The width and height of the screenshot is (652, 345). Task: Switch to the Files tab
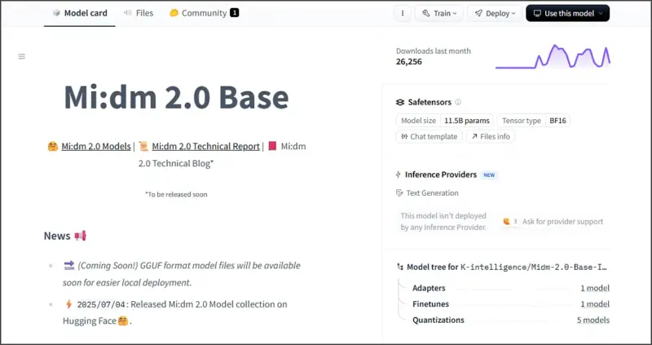pos(139,13)
